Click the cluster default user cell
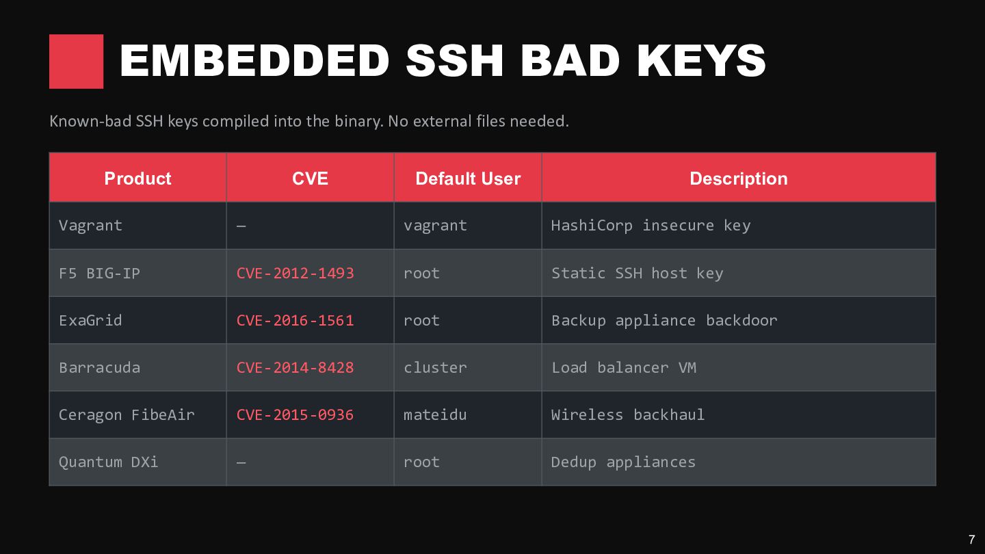 [x=468, y=367]
